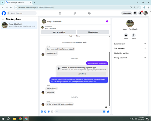Screen dimensions: 151x121
Task: Open Windows taskbar search
Action: [x=8, y=119]
